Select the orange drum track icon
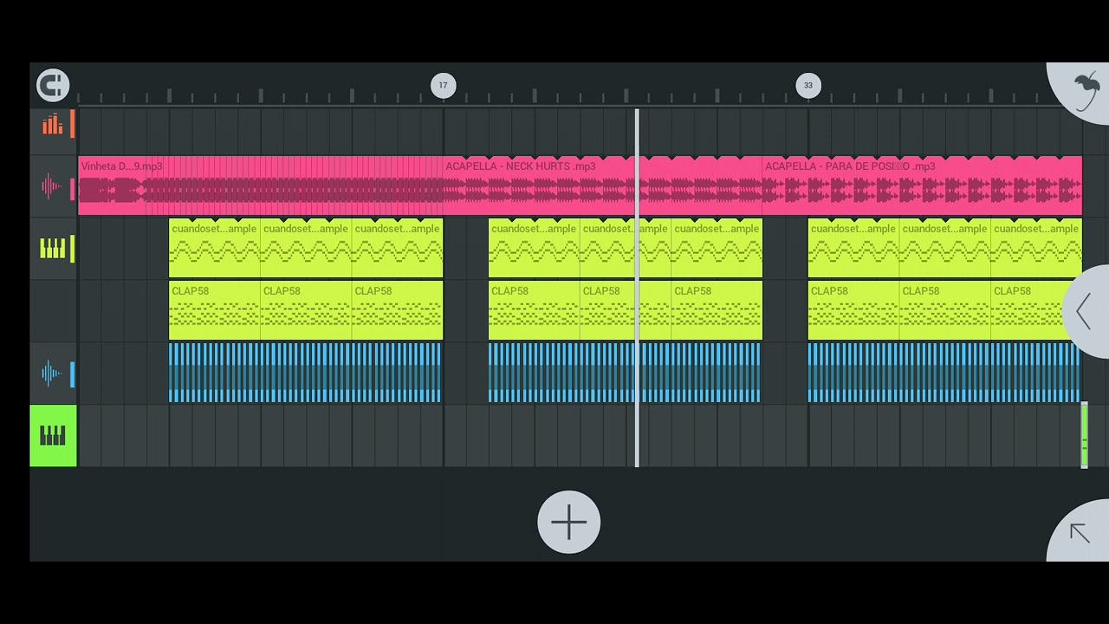This screenshot has height=624, width=1109. click(x=53, y=125)
